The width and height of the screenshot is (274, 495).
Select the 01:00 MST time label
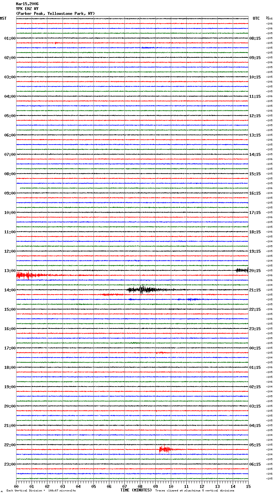pos(10,38)
